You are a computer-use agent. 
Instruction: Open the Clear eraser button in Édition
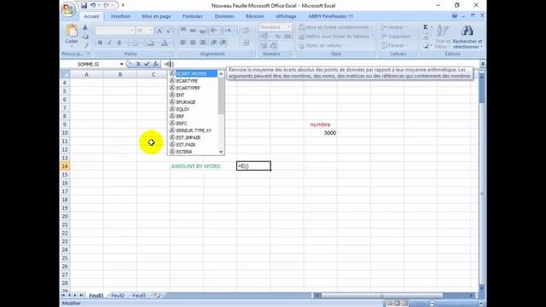click(x=427, y=45)
